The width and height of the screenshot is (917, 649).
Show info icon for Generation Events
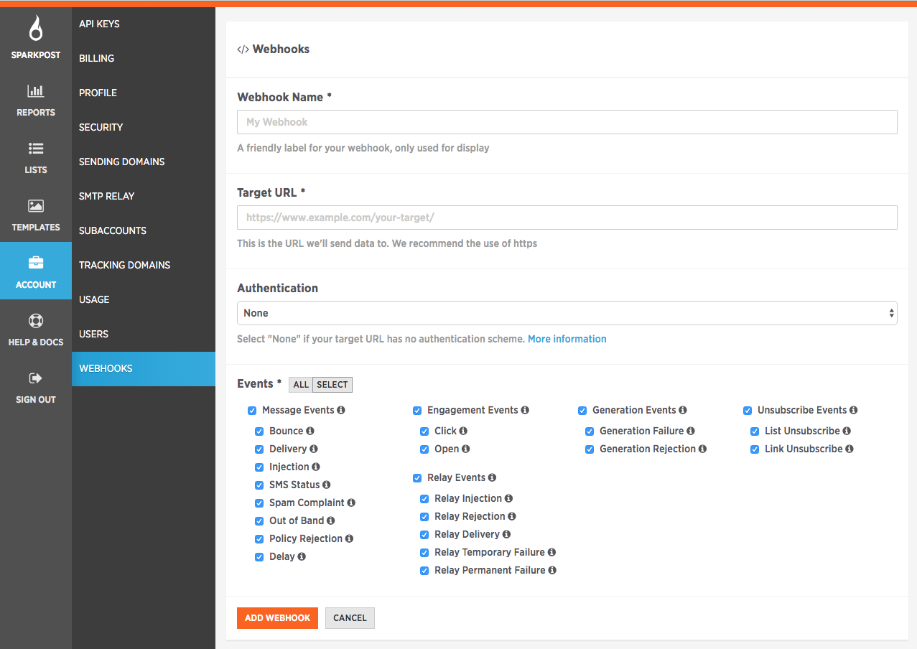click(683, 410)
